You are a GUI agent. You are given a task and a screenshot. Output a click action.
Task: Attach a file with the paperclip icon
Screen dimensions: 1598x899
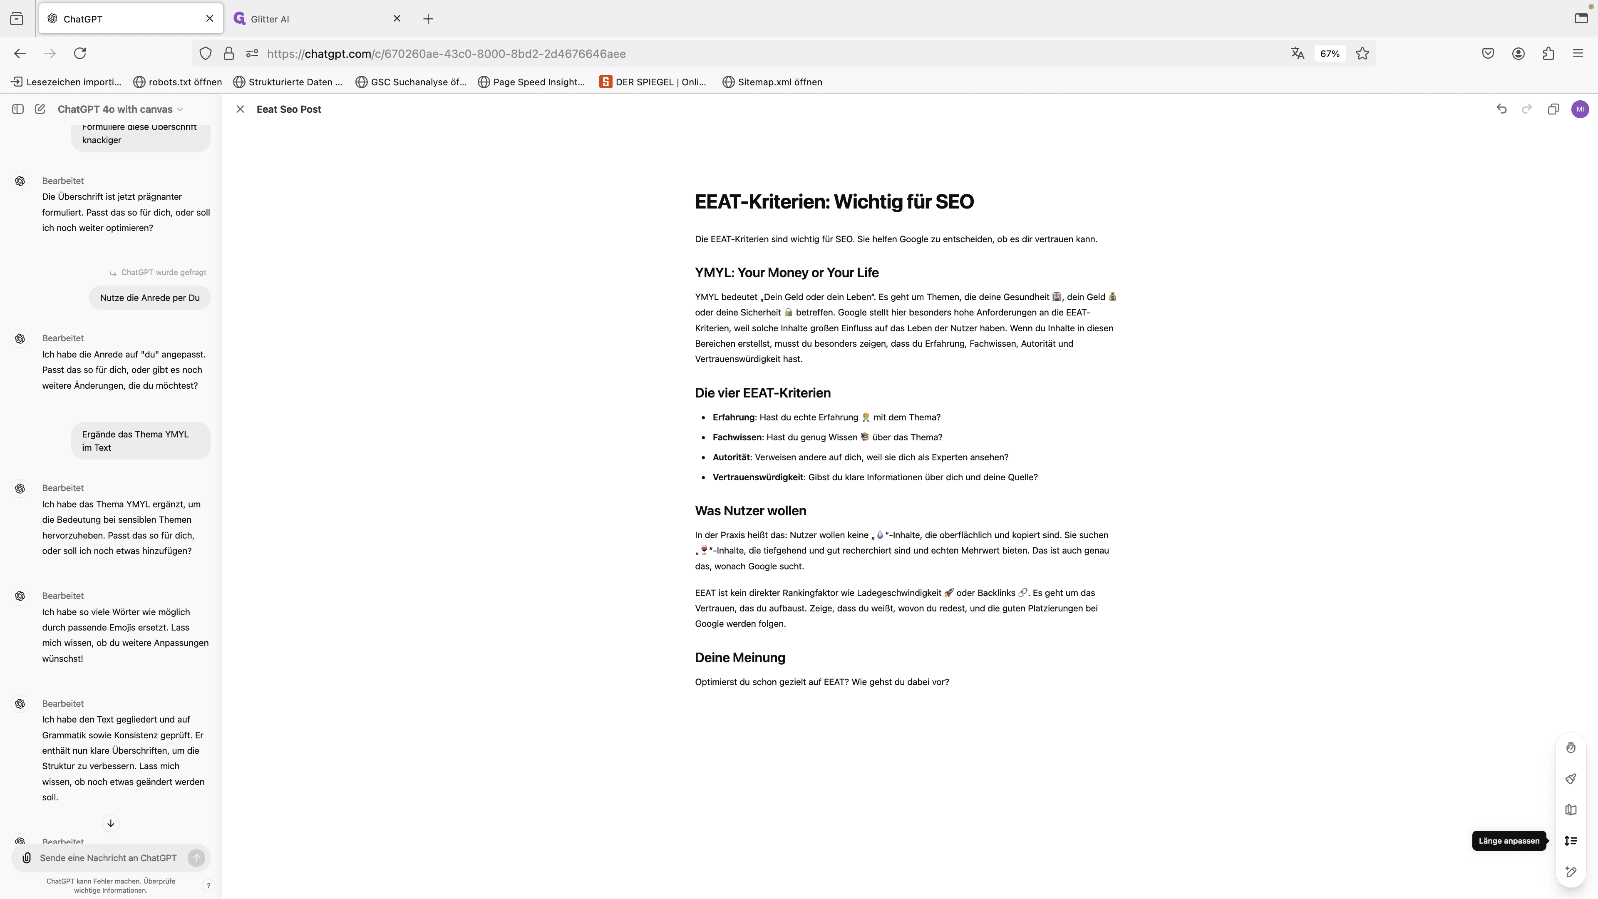pyautogui.click(x=27, y=858)
